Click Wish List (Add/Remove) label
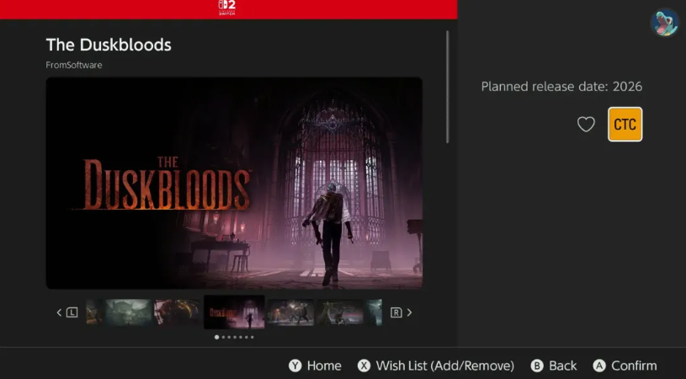The width and height of the screenshot is (686, 379). click(445, 366)
